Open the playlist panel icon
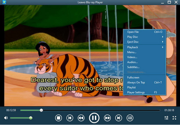180x125 pixels. 166,118
